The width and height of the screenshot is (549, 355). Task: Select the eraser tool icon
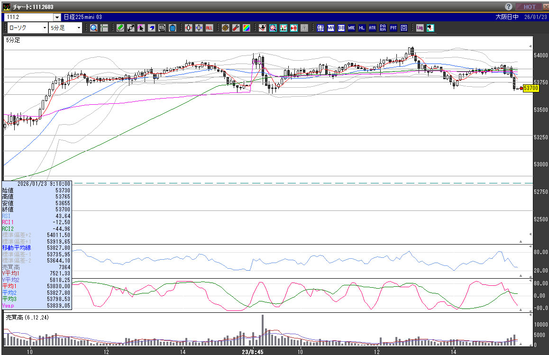[151, 28]
